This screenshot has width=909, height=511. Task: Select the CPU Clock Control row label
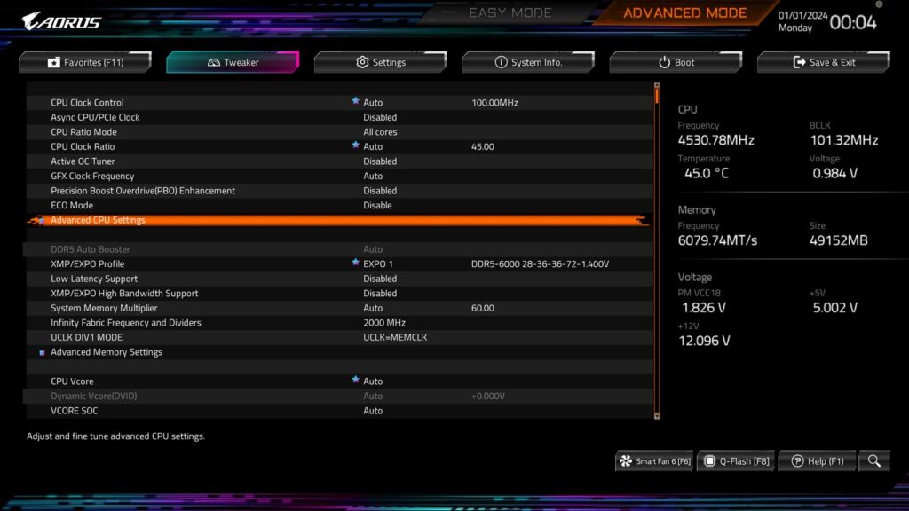point(87,103)
